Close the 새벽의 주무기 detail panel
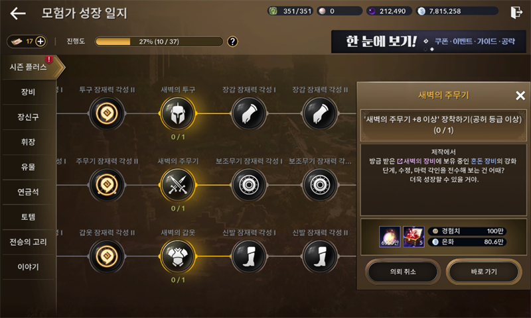The height and width of the screenshot is (318, 531). click(x=520, y=95)
